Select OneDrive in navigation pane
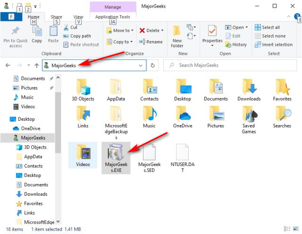The width and height of the screenshot is (302, 234). (x=26, y=128)
